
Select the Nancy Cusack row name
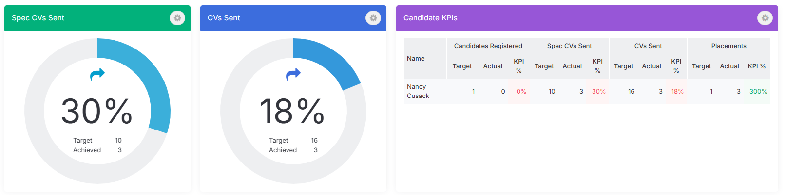pyautogui.click(x=418, y=91)
